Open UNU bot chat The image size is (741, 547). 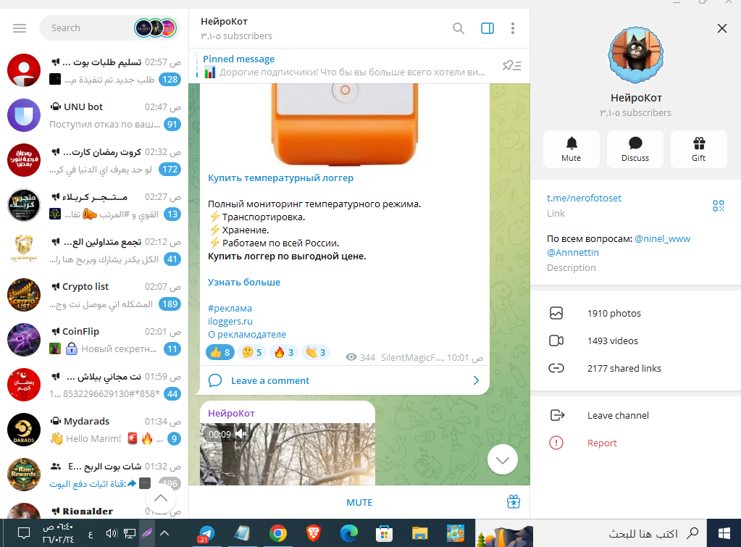coord(94,115)
